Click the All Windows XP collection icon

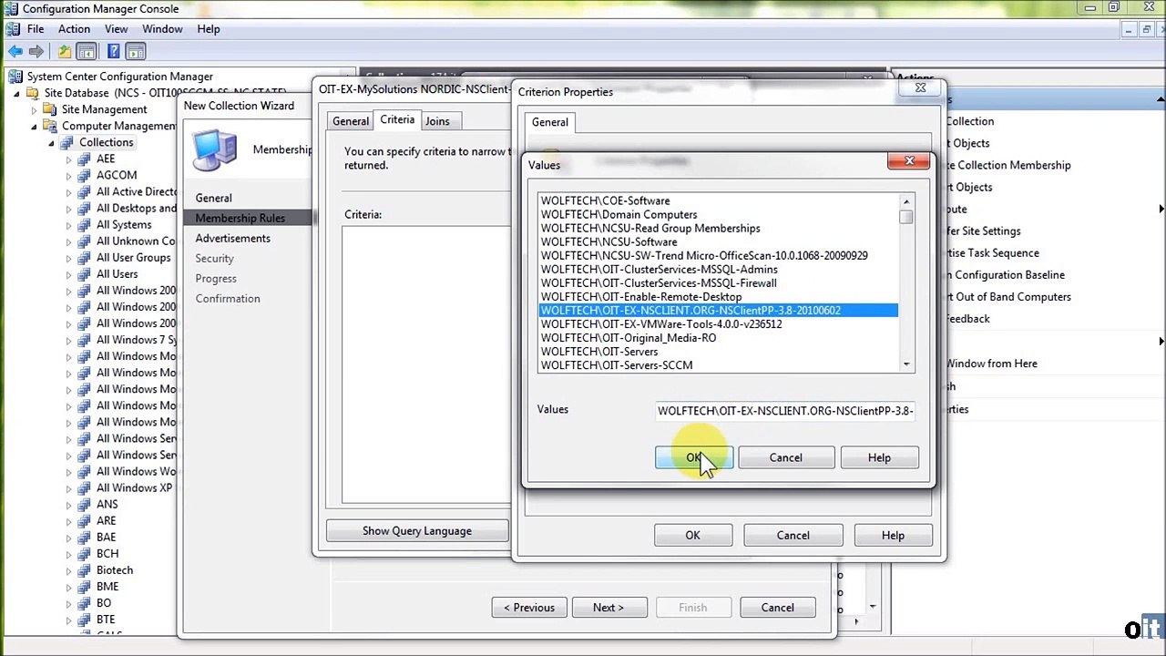pos(85,487)
